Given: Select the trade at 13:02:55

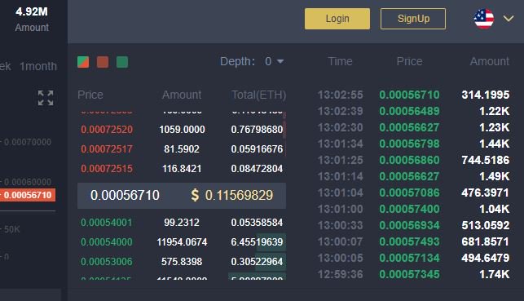Looking at the screenshot, I should (x=413, y=95).
